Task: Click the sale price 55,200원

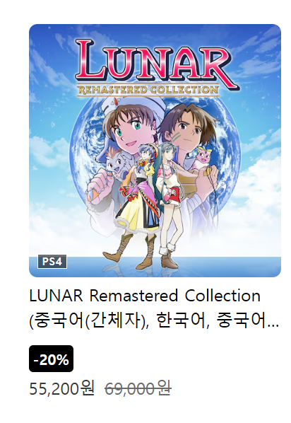Action: point(62,389)
